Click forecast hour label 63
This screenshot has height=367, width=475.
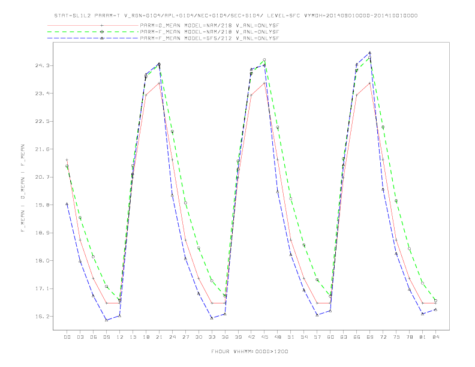tap(344, 337)
